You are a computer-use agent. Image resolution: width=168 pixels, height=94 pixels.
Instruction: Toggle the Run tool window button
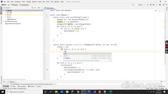(x=6, y=86)
